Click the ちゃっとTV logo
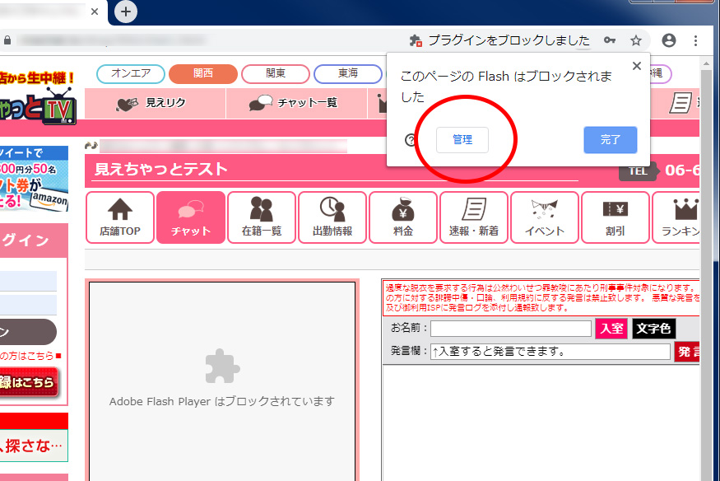 point(38,107)
